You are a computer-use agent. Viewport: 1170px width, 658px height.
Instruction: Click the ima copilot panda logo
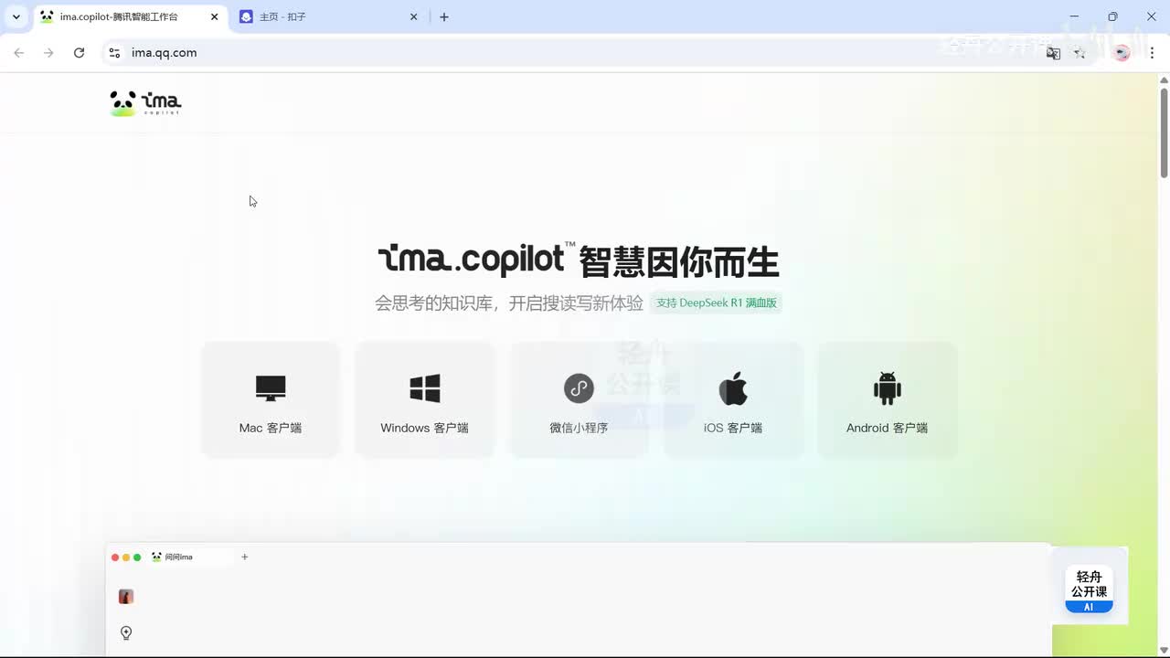pos(145,103)
